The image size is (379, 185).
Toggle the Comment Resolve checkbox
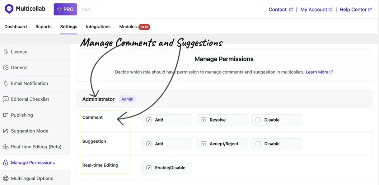coord(204,120)
